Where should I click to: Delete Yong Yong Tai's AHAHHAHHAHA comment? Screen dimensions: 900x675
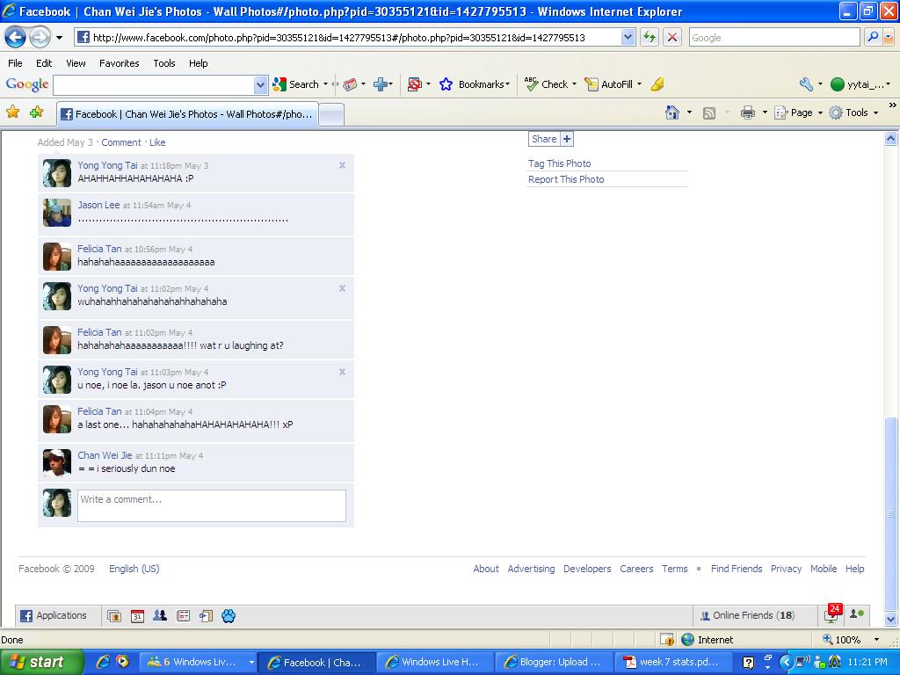pos(342,165)
